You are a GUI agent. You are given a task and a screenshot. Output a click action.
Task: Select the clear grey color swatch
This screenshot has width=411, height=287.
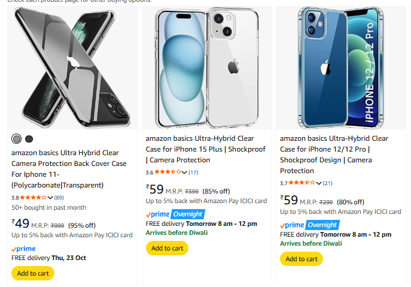click(x=17, y=139)
